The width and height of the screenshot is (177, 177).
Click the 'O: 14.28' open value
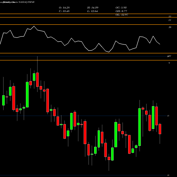coord(64,8)
